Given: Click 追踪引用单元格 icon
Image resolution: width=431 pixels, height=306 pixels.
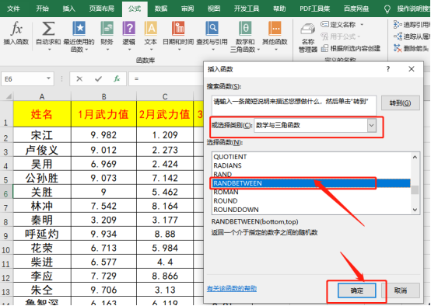Looking at the screenshot, I should pos(398,25).
